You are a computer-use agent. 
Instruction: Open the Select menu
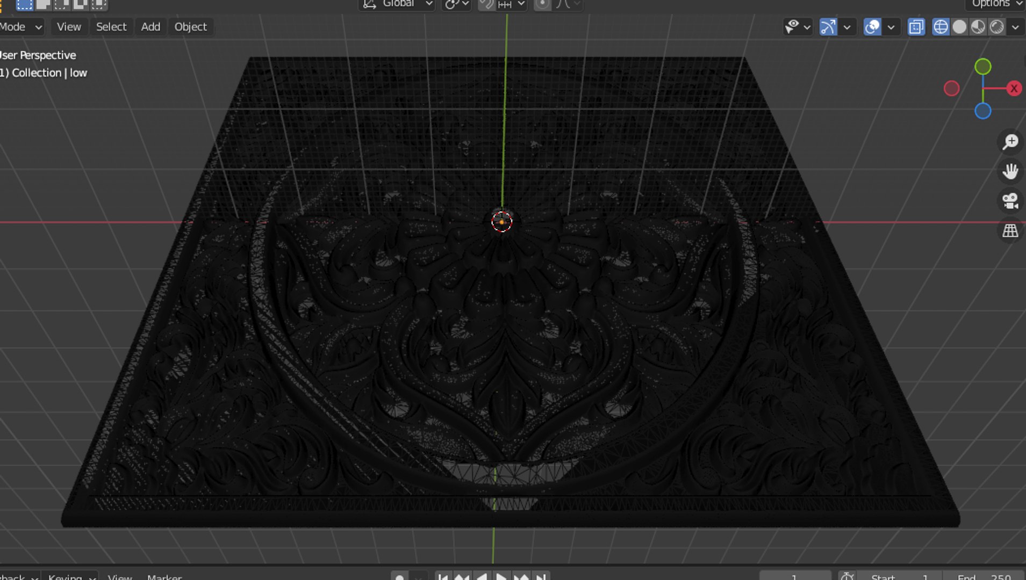pos(111,27)
